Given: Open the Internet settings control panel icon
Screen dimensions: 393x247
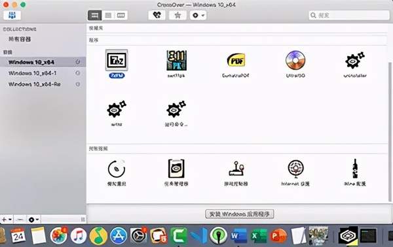Looking at the screenshot, I should click(296, 169).
